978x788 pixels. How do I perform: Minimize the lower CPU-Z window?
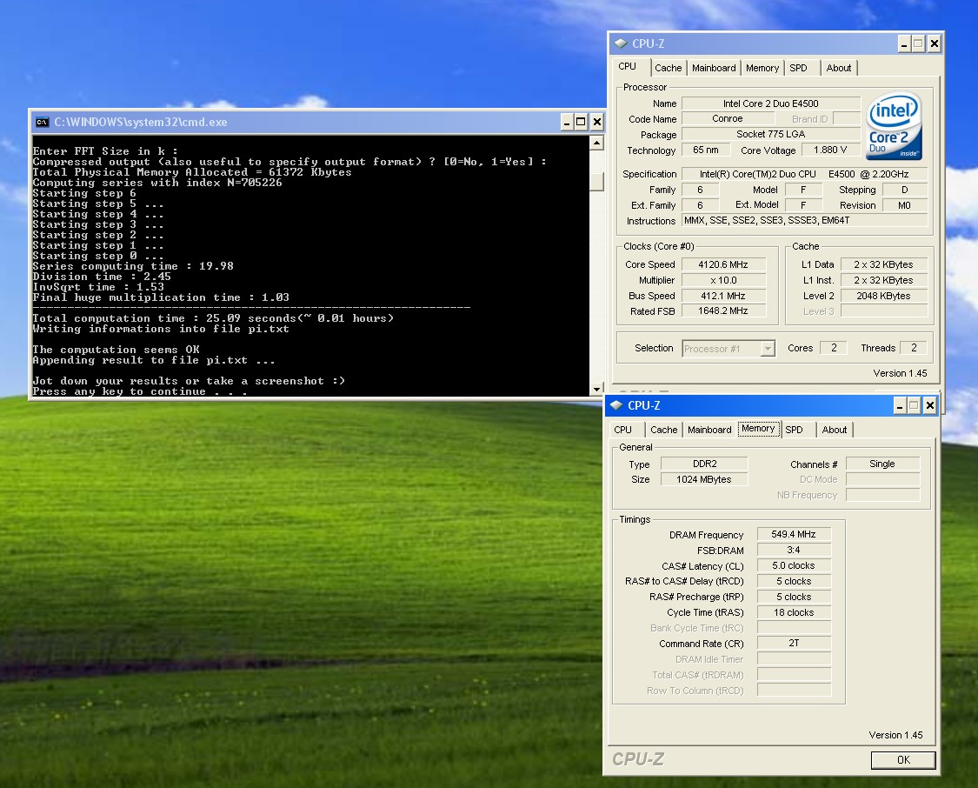(900, 405)
